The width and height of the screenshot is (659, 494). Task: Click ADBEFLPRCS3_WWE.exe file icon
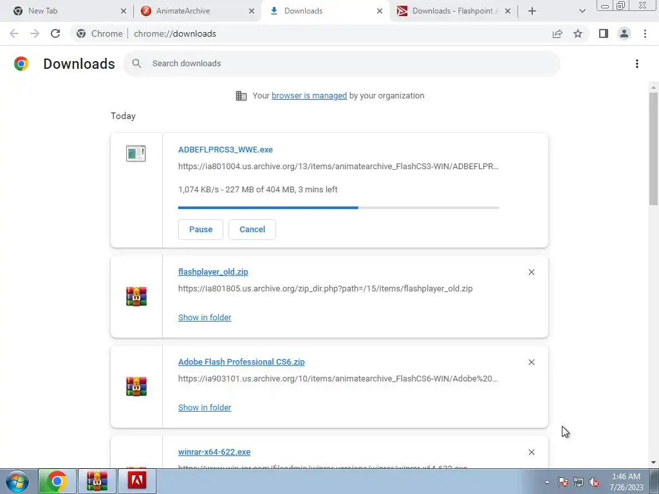[136, 153]
